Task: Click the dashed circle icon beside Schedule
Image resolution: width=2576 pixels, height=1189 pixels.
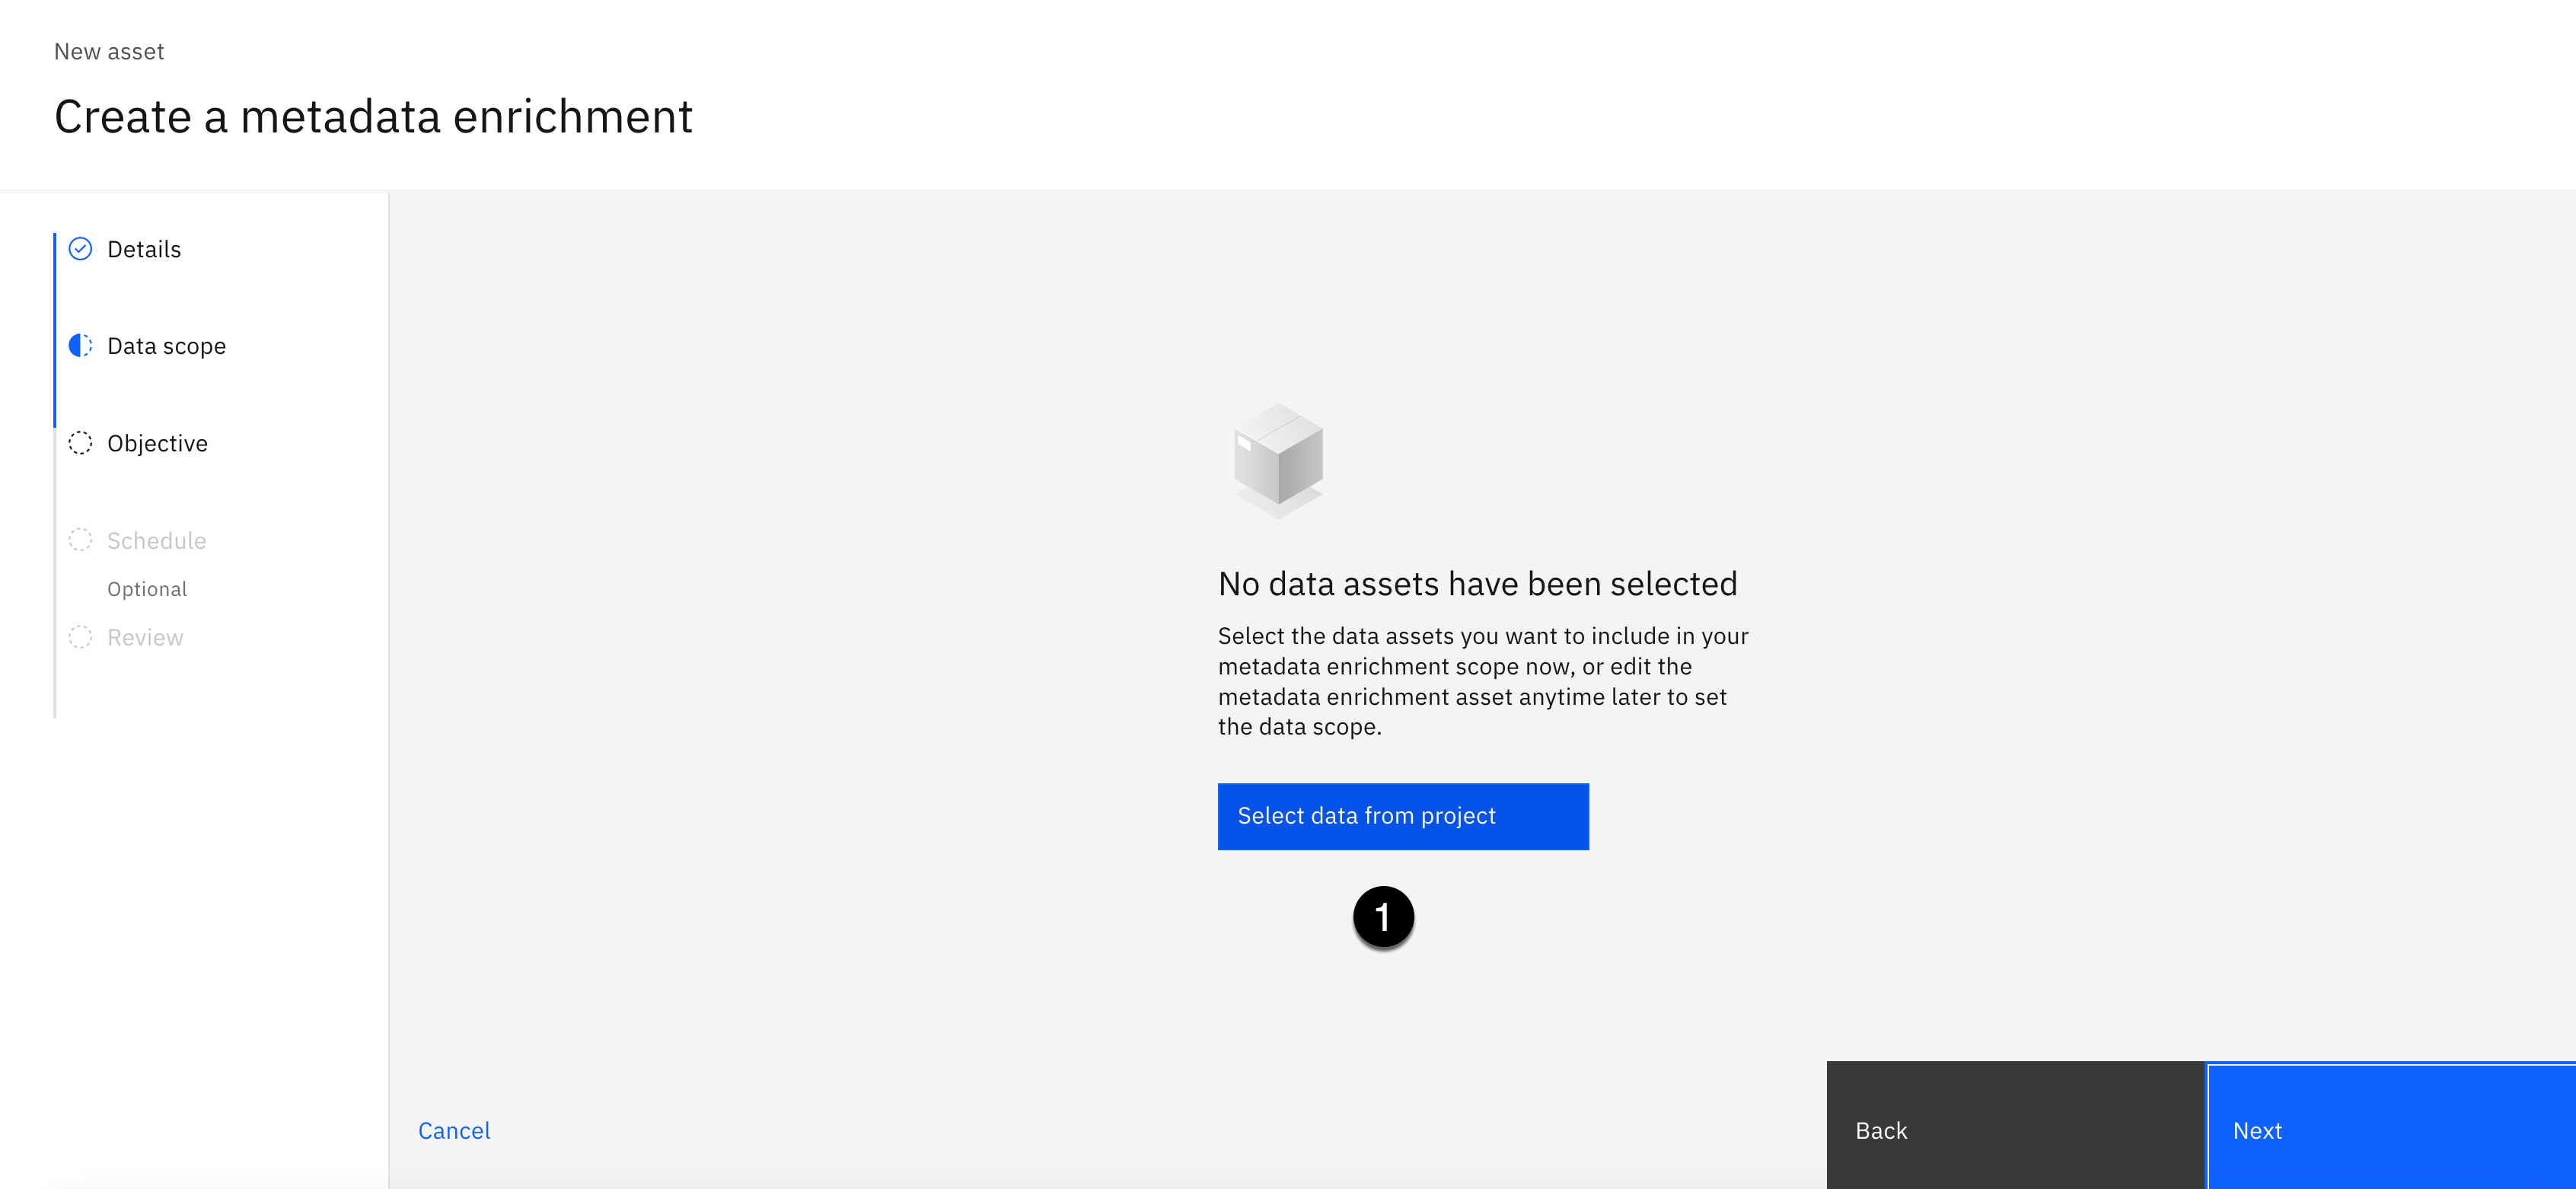Action: pos(80,540)
